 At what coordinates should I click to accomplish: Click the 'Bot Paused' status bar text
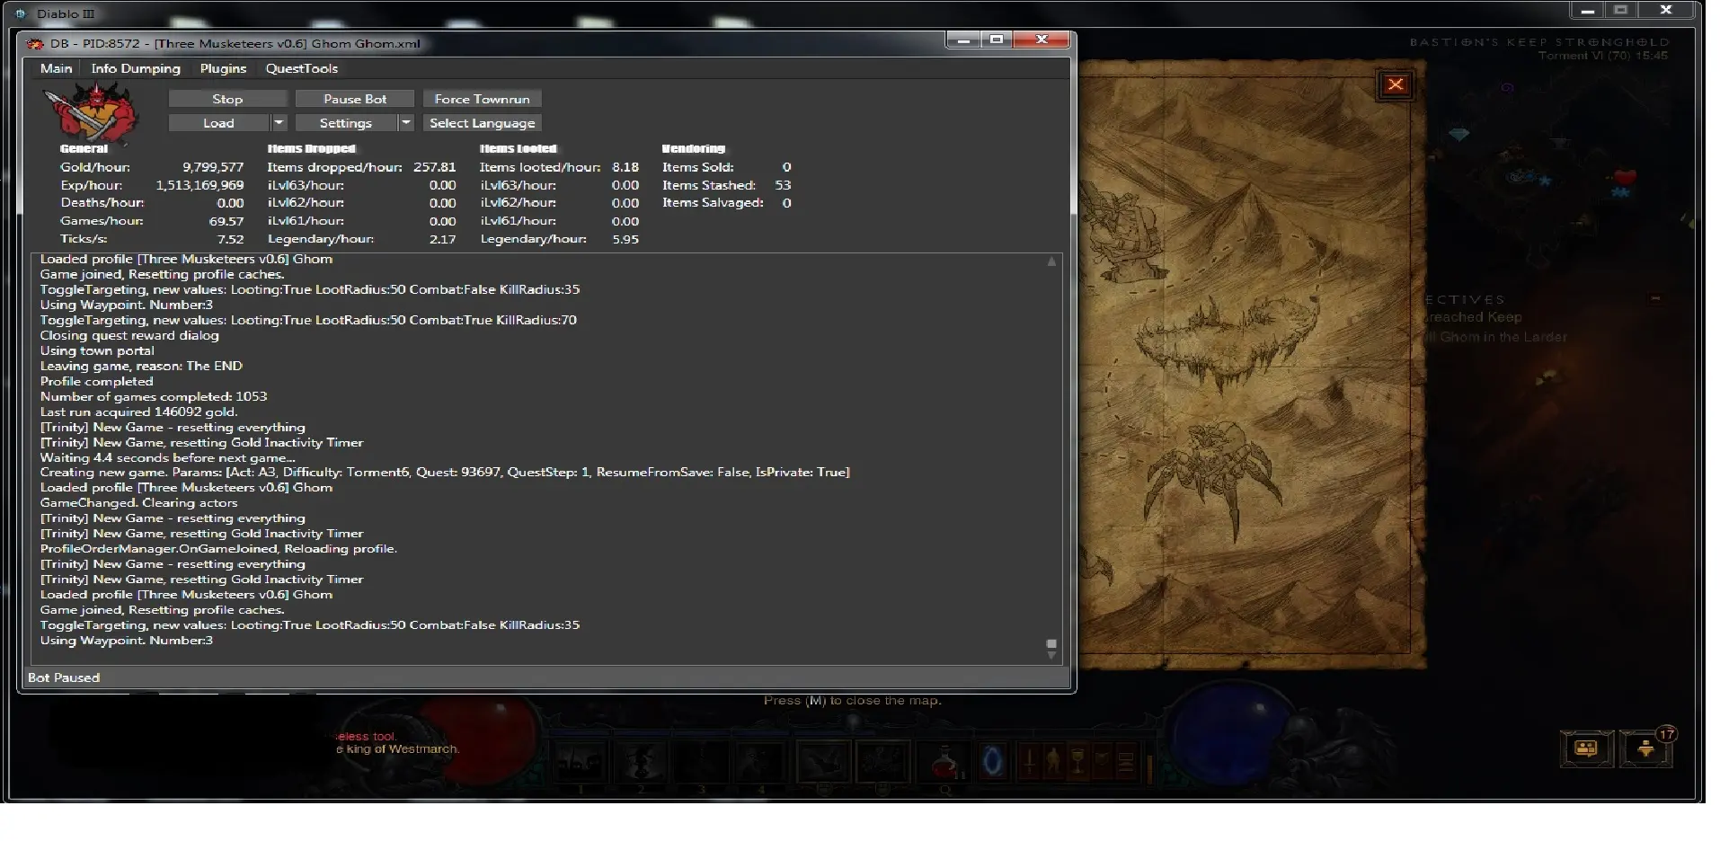[64, 677]
